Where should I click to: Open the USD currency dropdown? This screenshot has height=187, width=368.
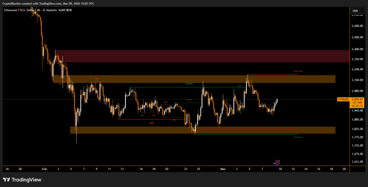point(355,11)
